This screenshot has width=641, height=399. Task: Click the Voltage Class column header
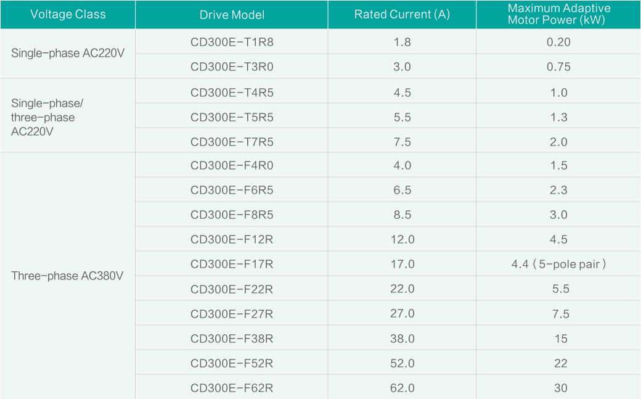point(68,14)
